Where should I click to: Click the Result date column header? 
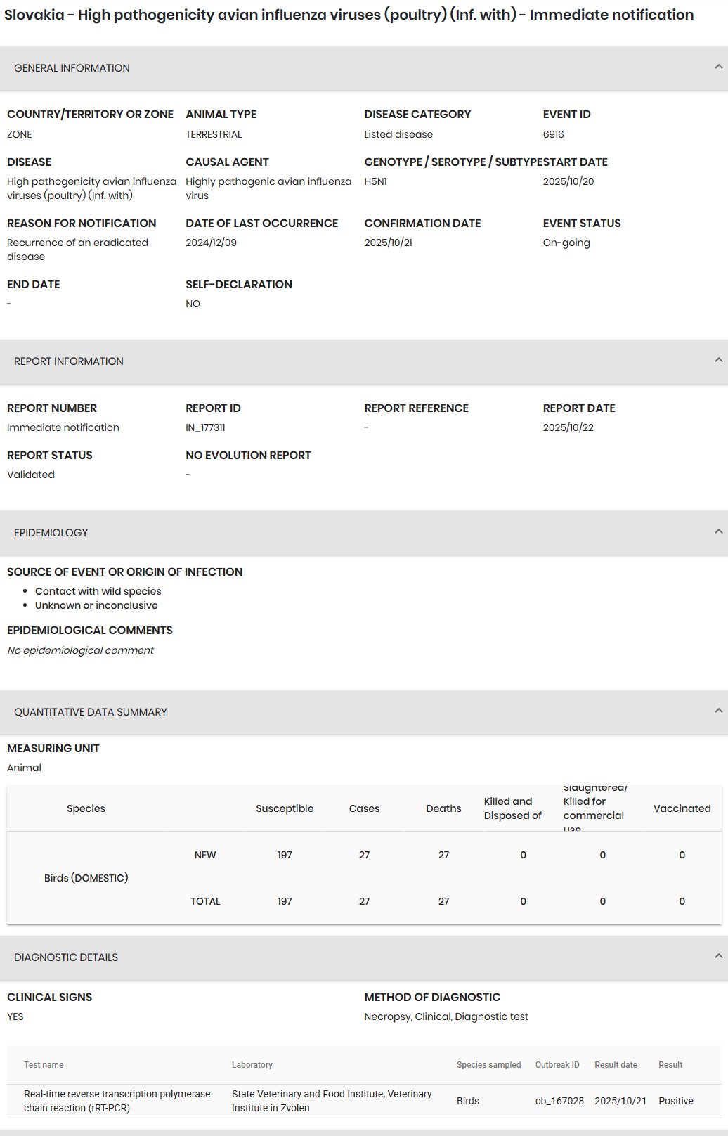point(616,1065)
